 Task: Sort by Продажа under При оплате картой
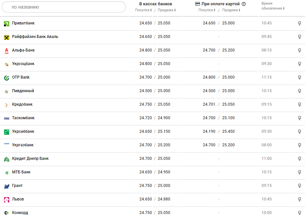tap(231, 10)
